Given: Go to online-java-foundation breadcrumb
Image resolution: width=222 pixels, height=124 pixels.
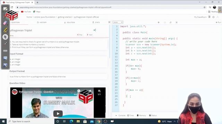Looking at the screenshot, I should click(x=45, y=17).
